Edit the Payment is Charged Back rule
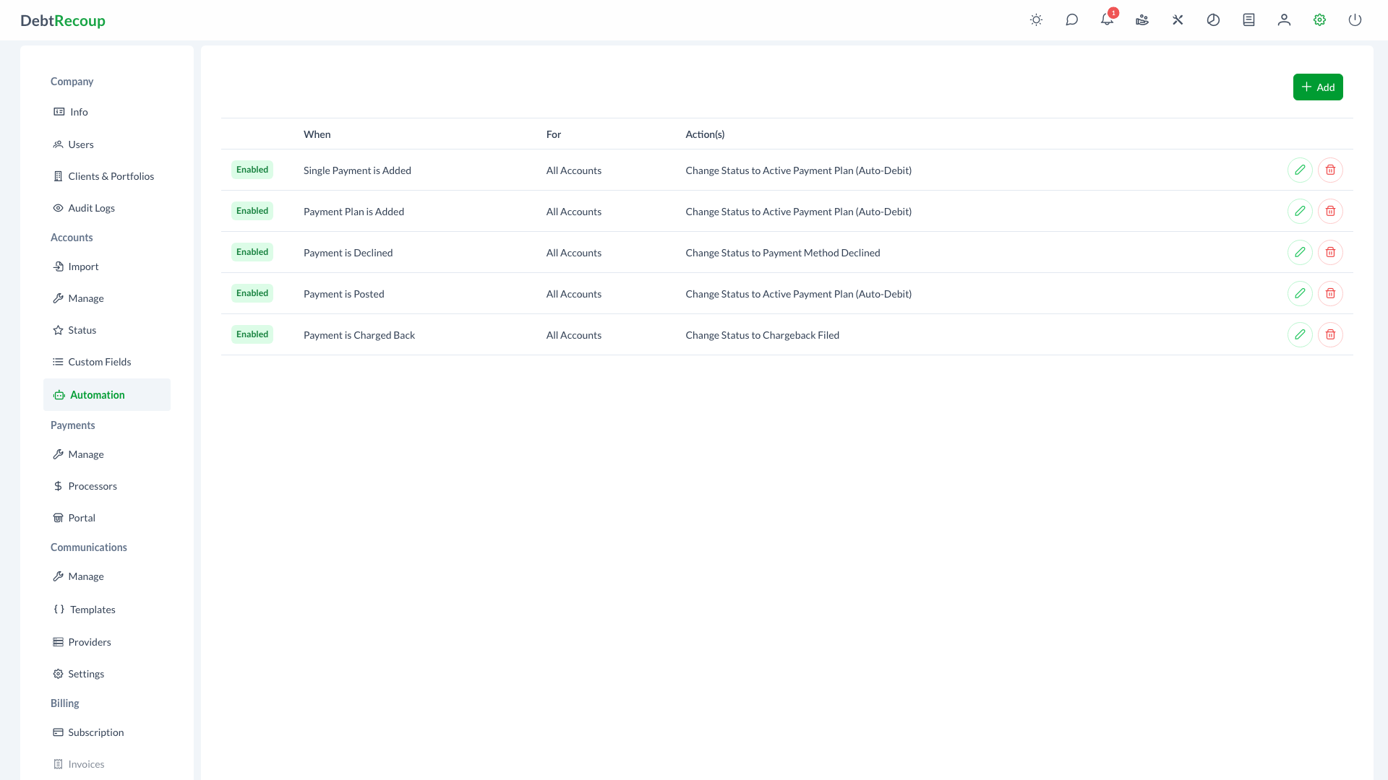Image resolution: width=1388 pixels, height=780 pixels. 1300,334
